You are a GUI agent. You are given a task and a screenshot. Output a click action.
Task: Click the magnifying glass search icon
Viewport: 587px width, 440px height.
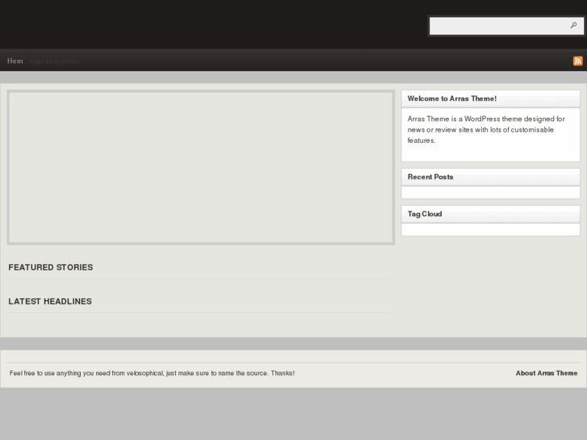(573, 26)
